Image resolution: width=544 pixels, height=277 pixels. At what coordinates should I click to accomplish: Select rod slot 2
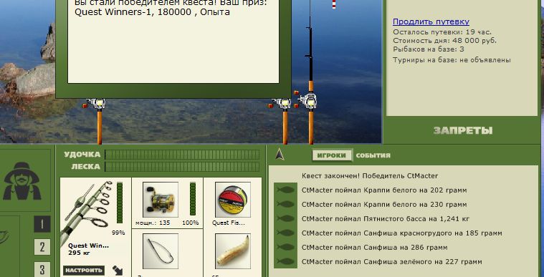click(42, 247)
